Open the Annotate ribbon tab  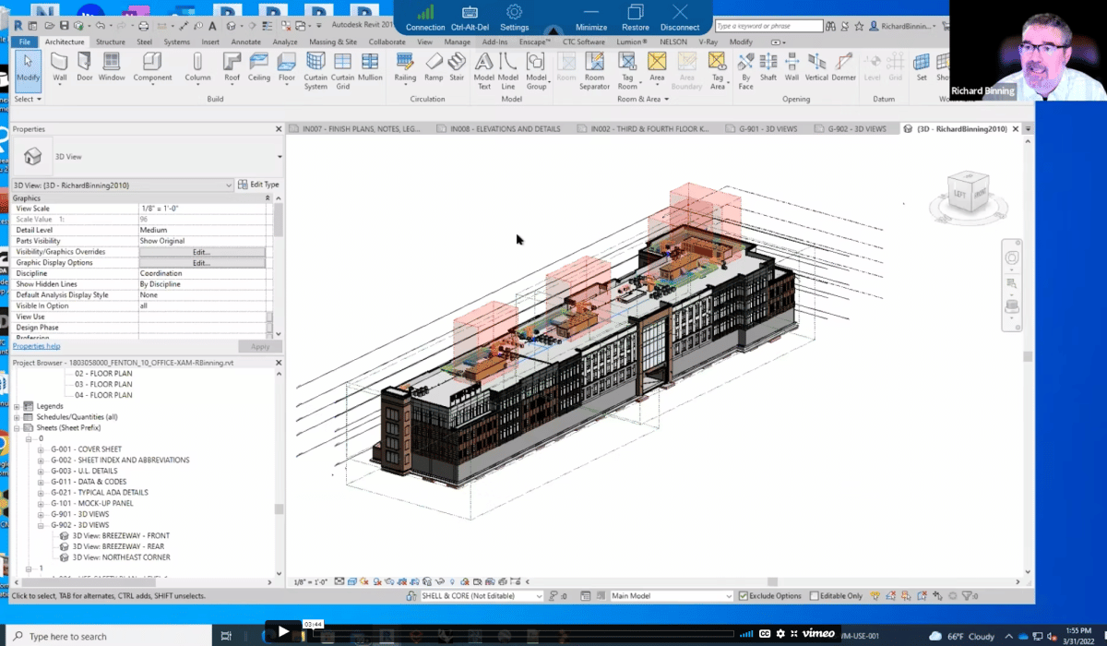click(x=246, y=42)
